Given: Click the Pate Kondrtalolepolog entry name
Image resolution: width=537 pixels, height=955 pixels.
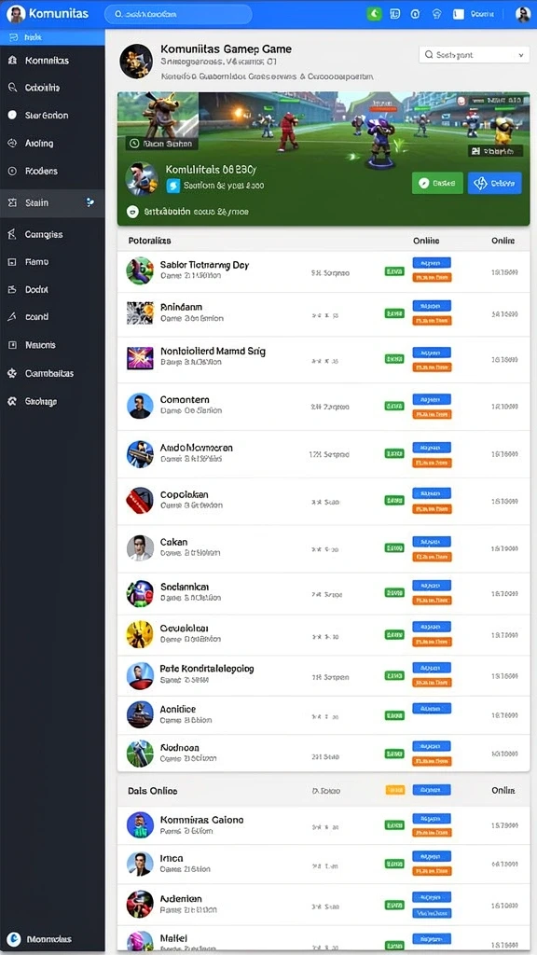Looking at the screenshot, I should click(207, 668).
